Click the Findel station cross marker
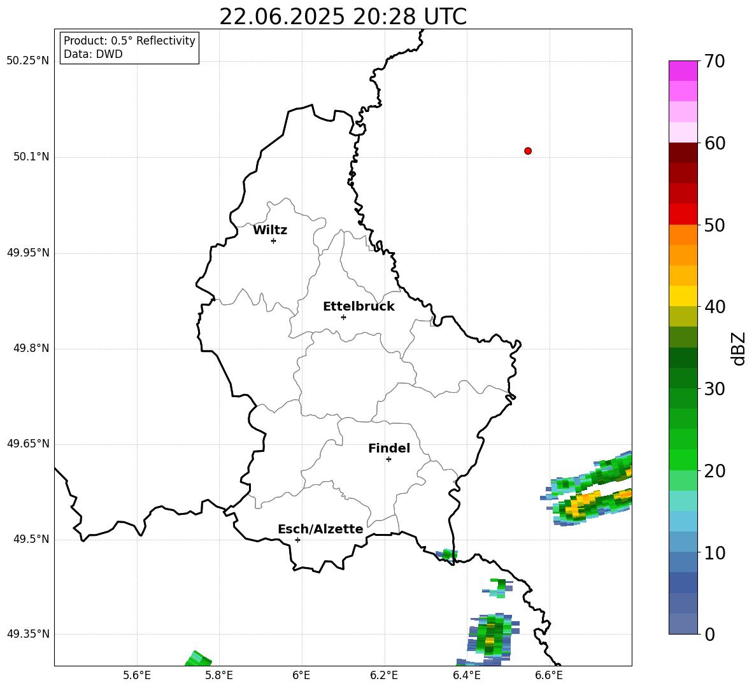Screen dimensions: 754x688 click(388, 460)
